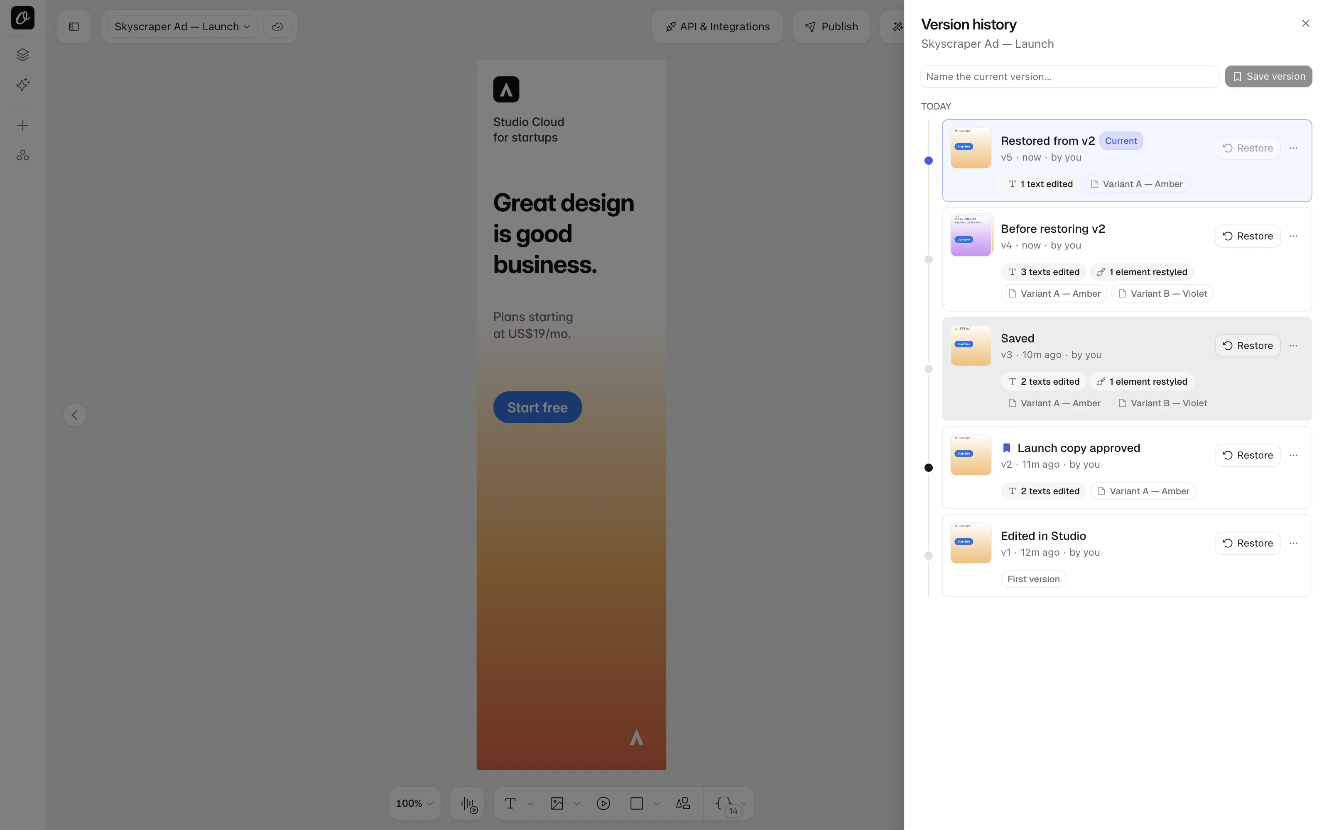Open more options for Restored from v2

(1293, 148)
